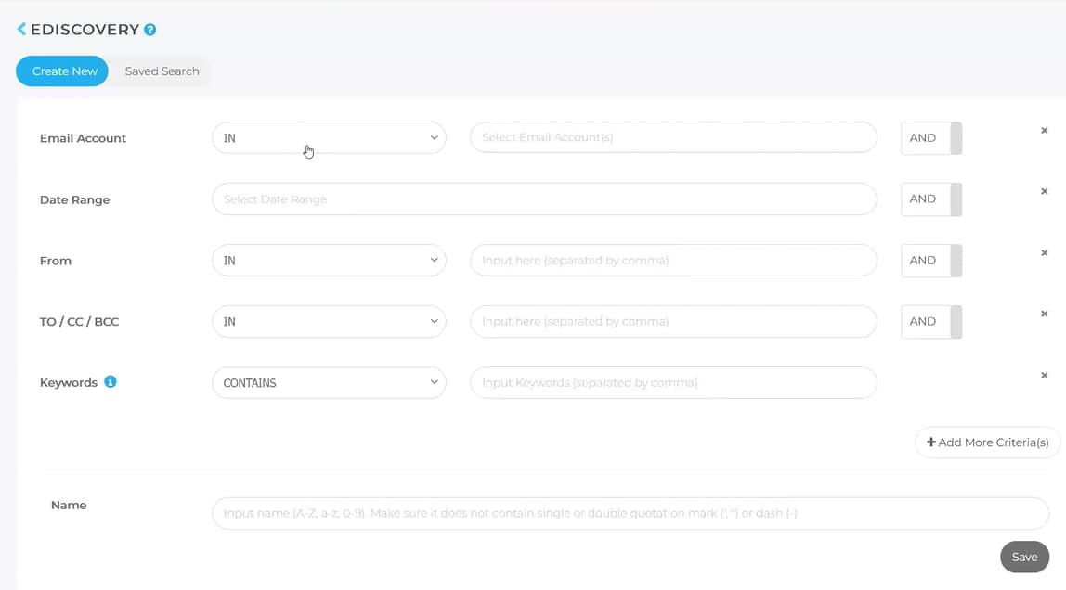Toggle the AND operator for Email Account
Viewport: 1066px width, 590px height.
[931, 138]
